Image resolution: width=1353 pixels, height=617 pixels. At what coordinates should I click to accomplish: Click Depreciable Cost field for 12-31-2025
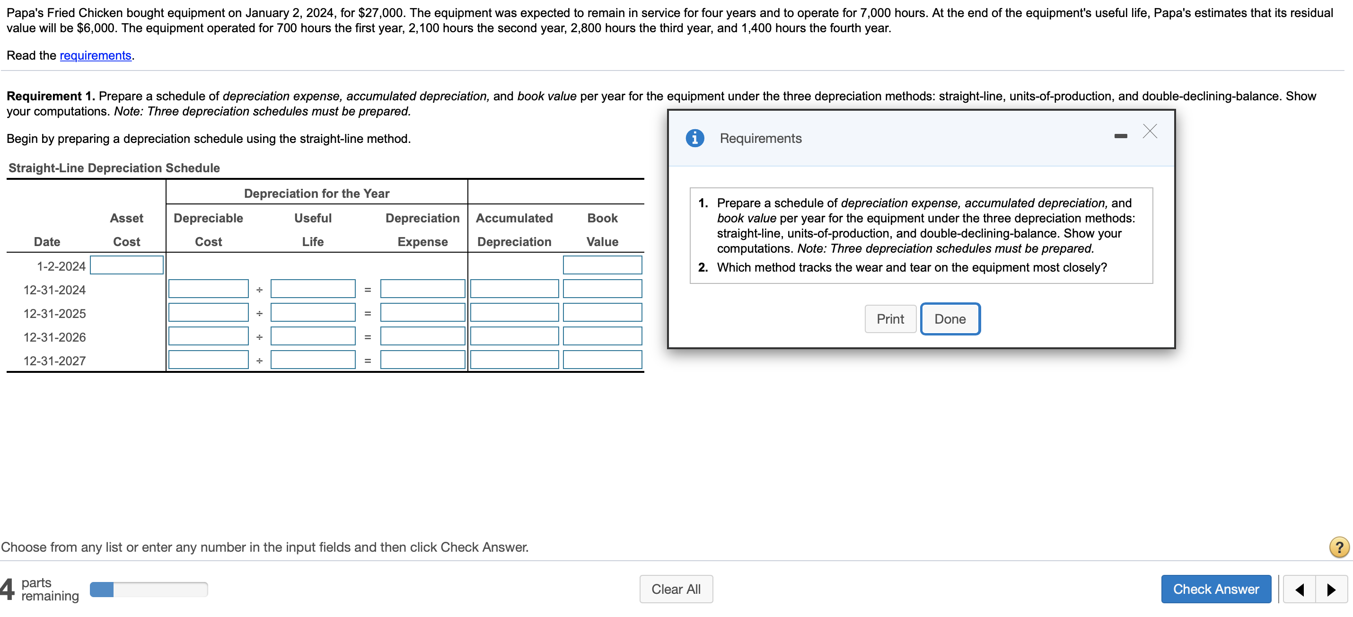click(209, 312)
